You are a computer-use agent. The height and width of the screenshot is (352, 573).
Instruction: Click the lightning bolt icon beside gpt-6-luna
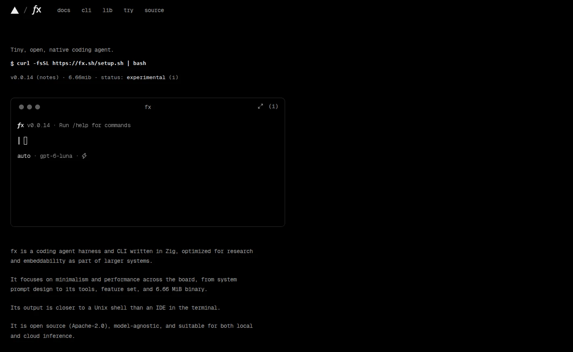coord(84,156)
